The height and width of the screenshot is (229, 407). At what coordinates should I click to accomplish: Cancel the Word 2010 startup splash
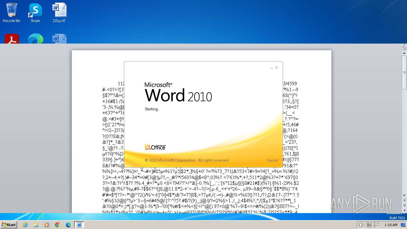[272, 160]
